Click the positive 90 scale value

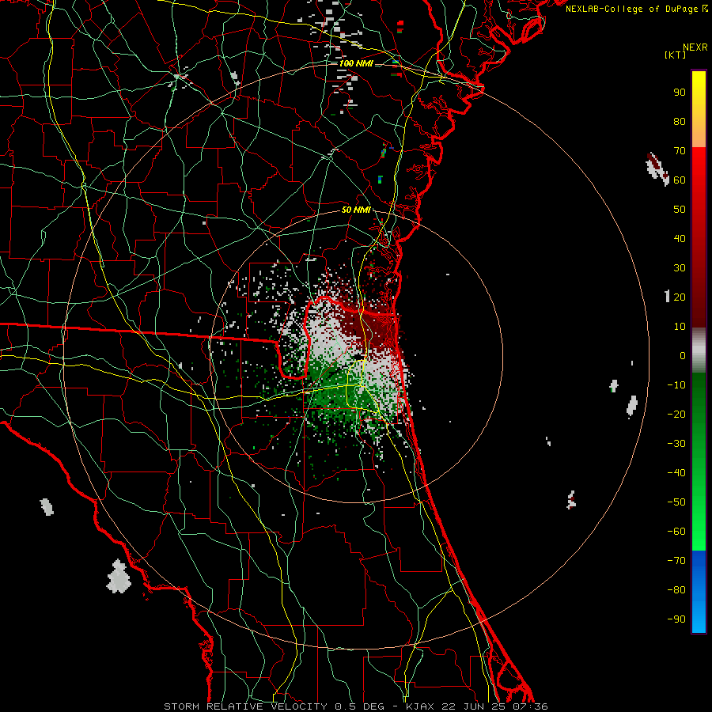[x=680, y=93]
